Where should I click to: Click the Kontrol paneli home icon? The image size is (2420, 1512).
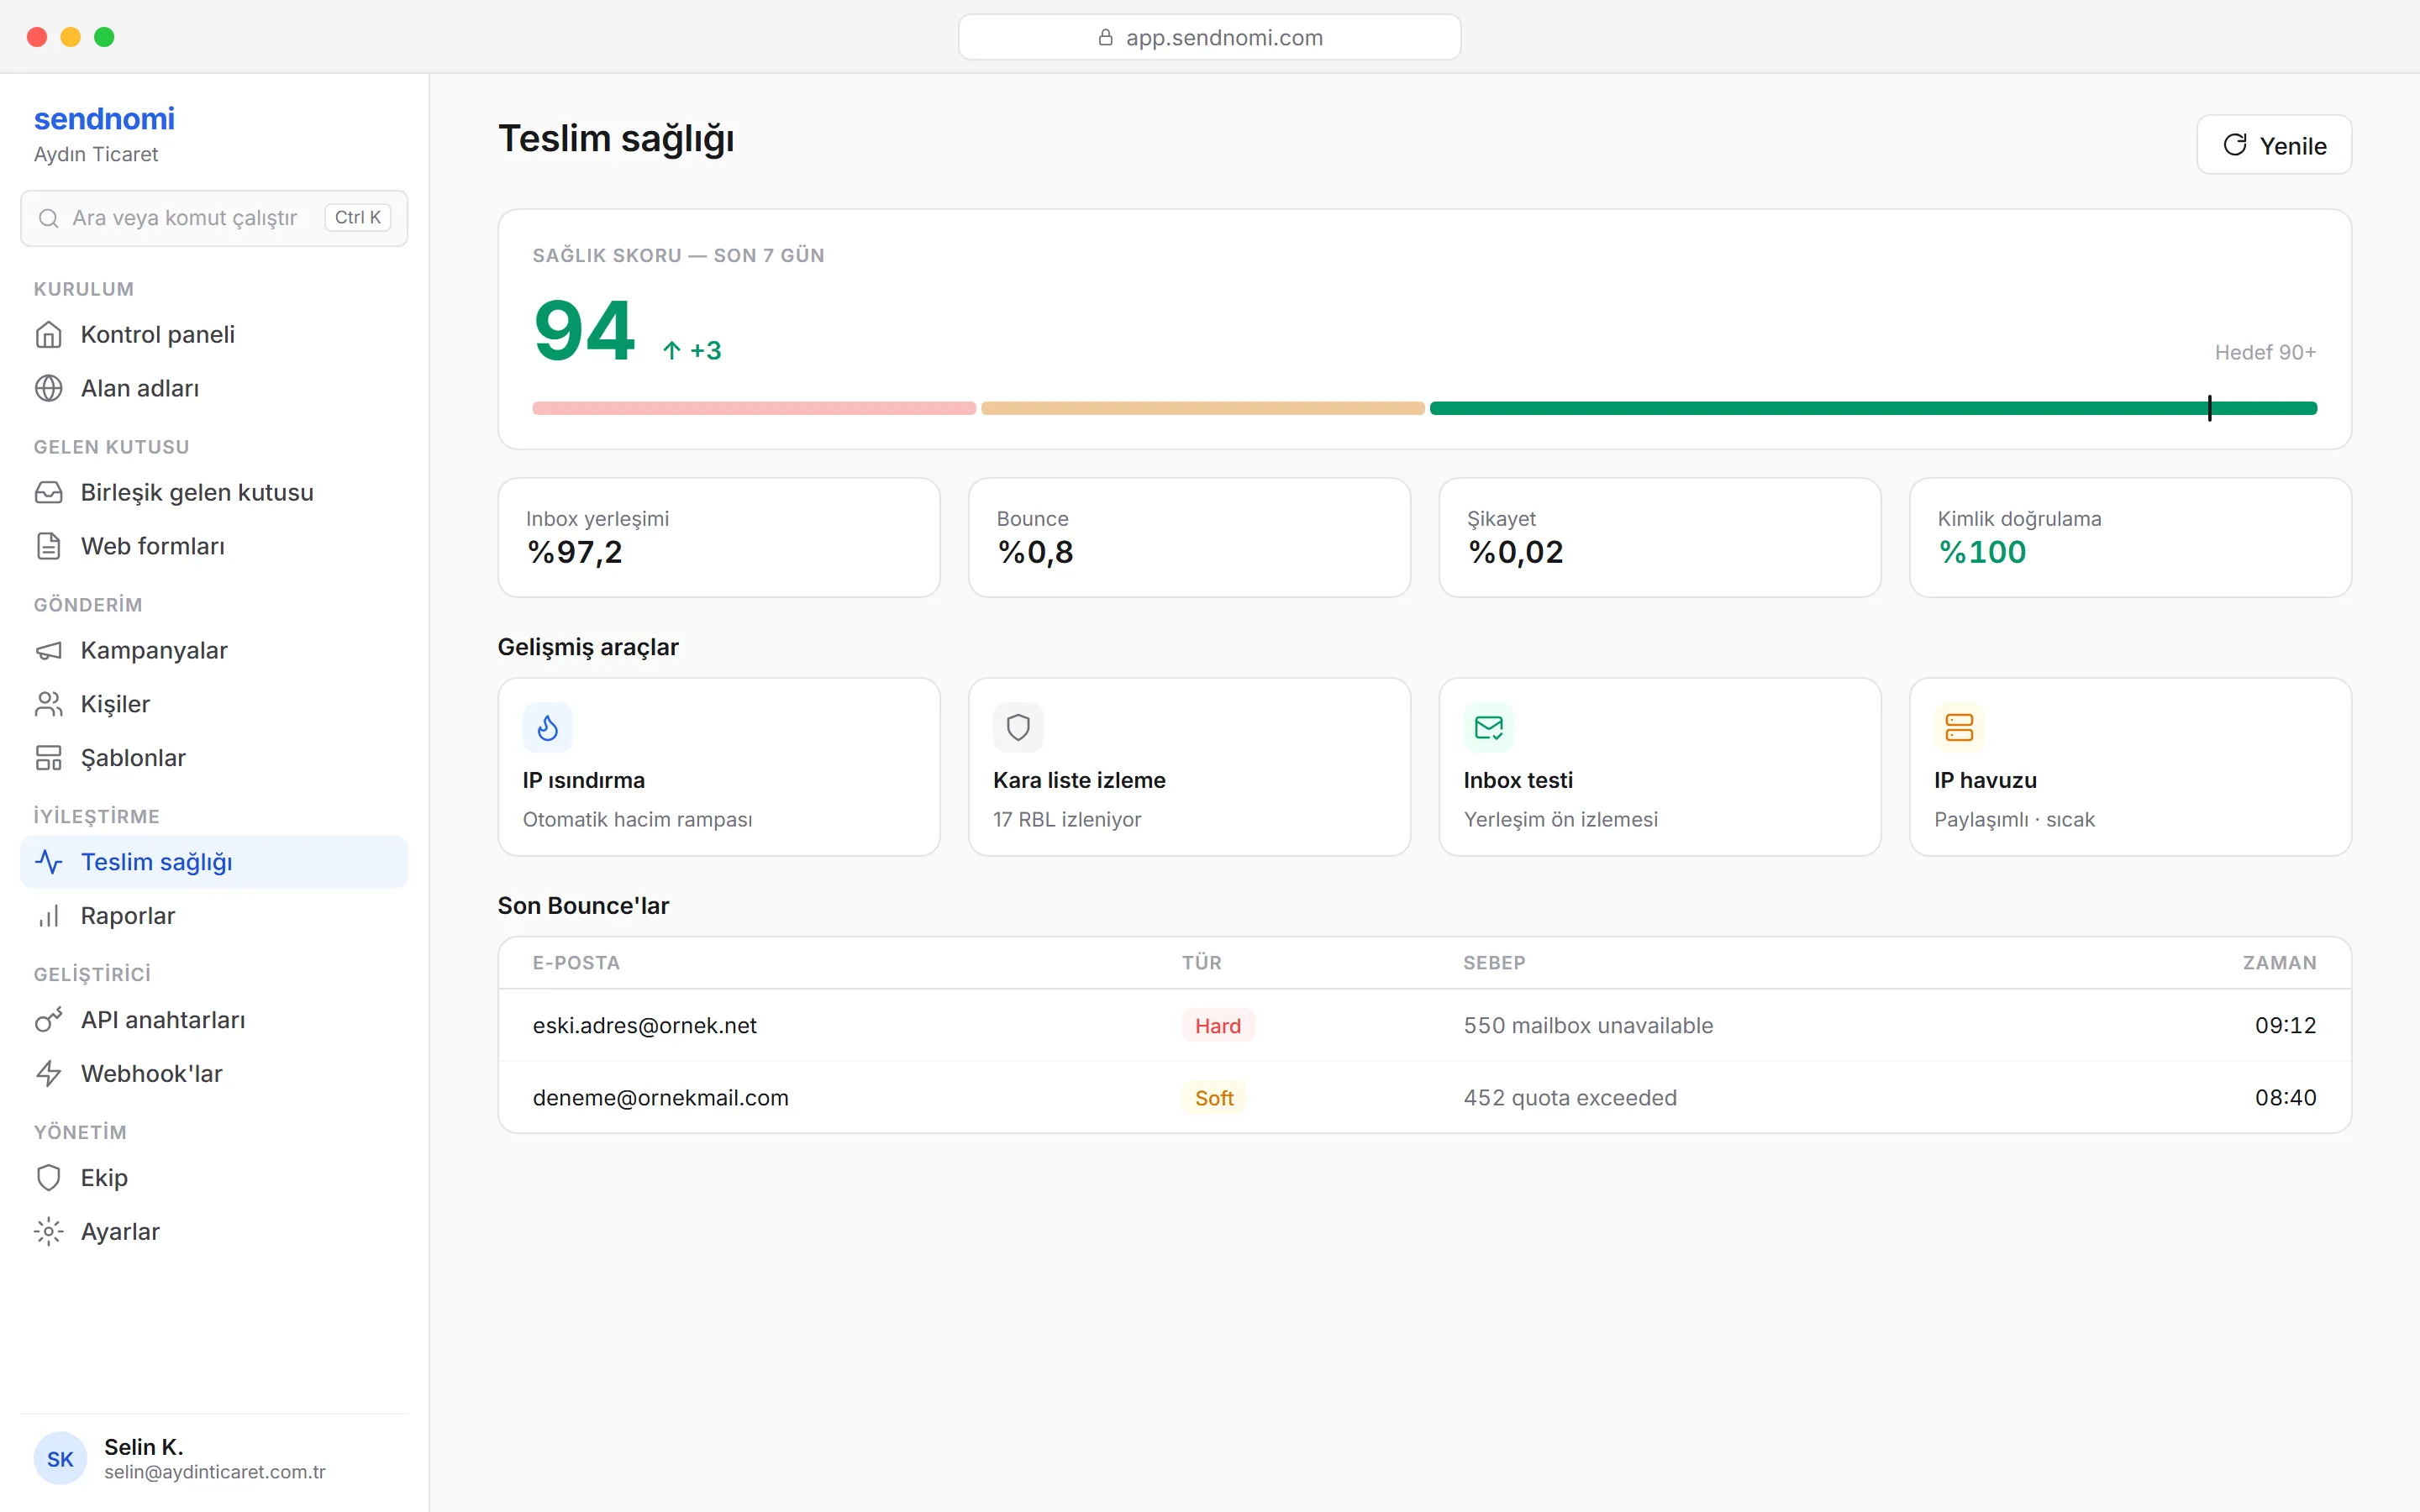point(48,334)
